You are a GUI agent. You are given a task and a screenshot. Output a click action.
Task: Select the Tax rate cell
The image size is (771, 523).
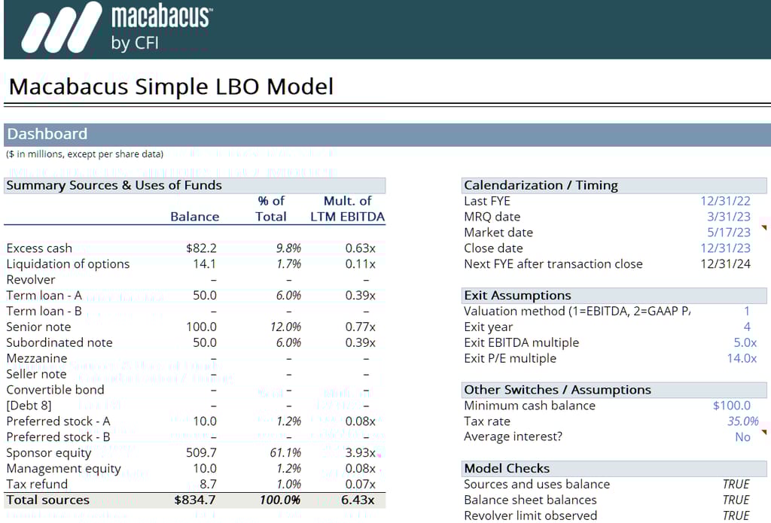pyautogui.click(x=738, y=421)
